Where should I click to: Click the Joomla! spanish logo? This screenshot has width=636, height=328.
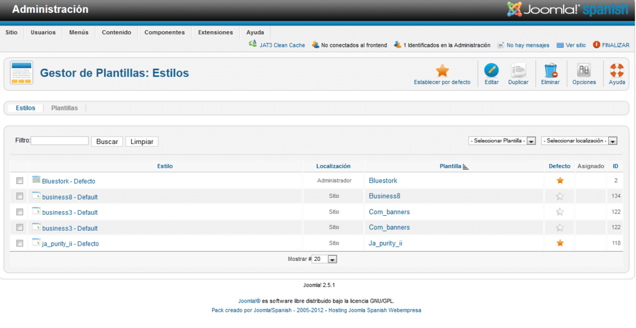click(x=567, y=9)
